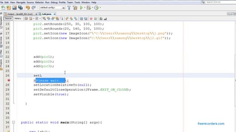Open the File menu
This screenshot has height=132, width=236.
1,3
